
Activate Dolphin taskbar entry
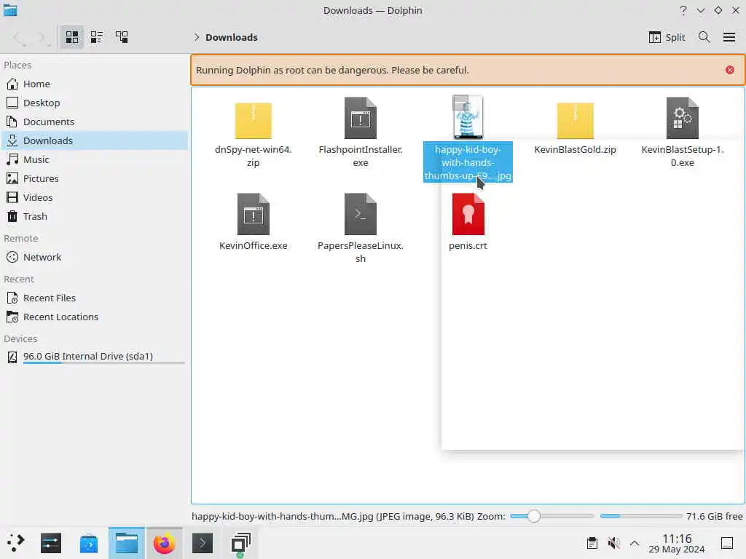[x=127, y=543]
